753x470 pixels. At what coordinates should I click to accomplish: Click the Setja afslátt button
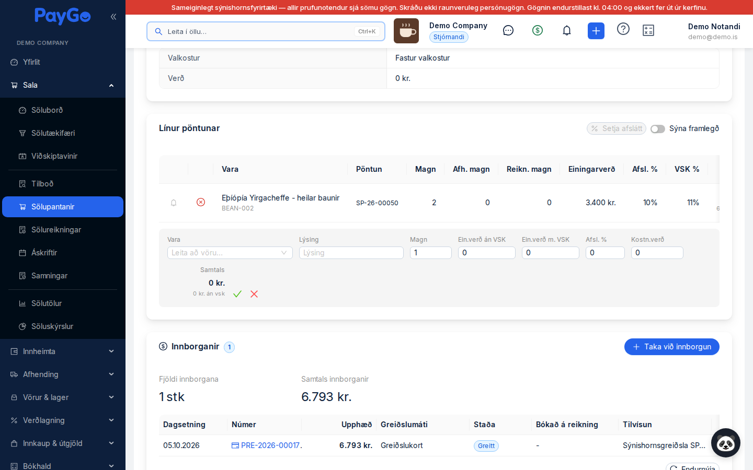click(x=617, y=128)
